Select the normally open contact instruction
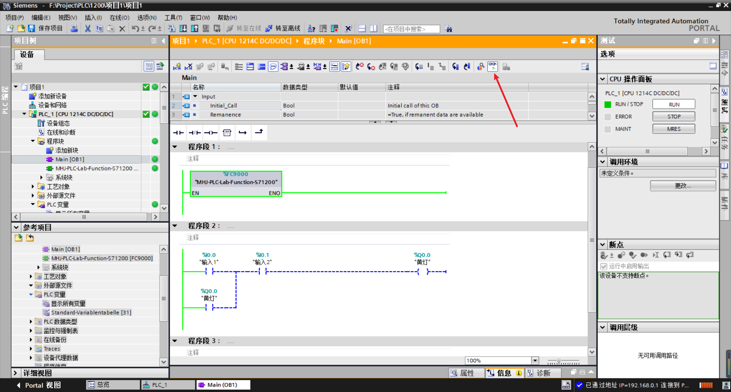Image resolution: width=731 pixels, height=392 pixels. 178,132
